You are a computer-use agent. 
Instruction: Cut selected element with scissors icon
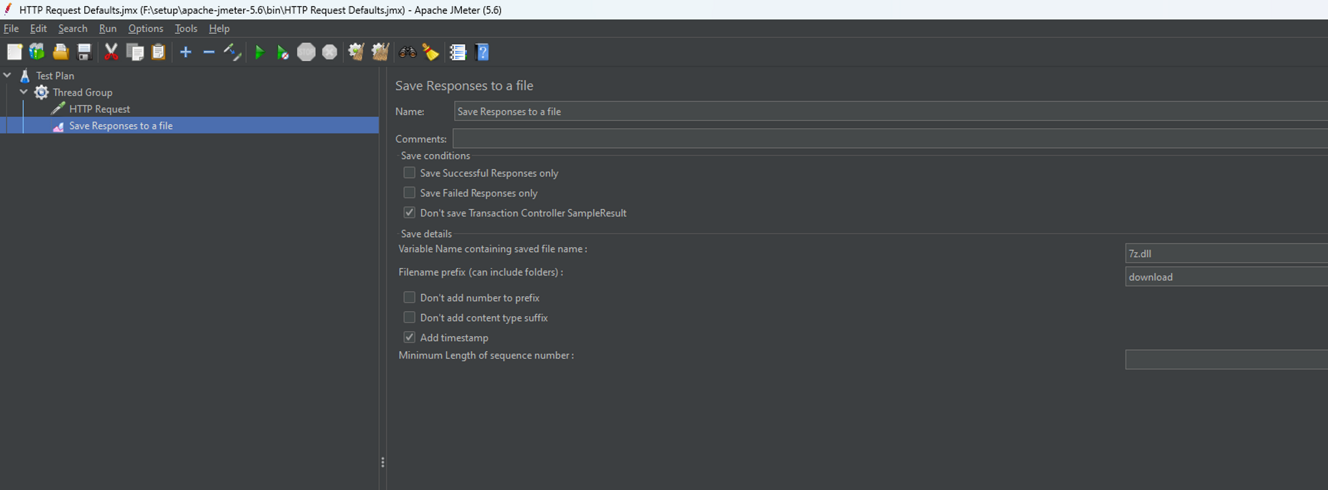tap(111, 52)
